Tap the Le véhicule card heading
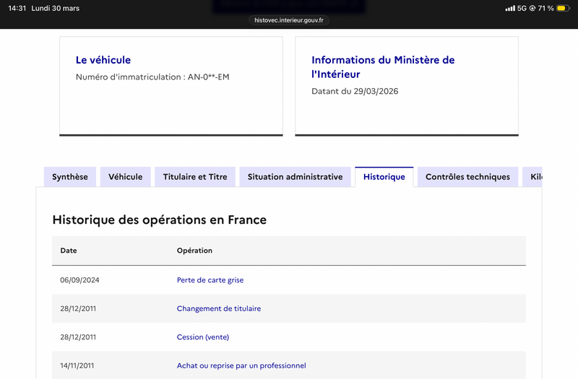The height and width of the screenshot is (379, 578). pyautogui.click(x=103, y=60)
